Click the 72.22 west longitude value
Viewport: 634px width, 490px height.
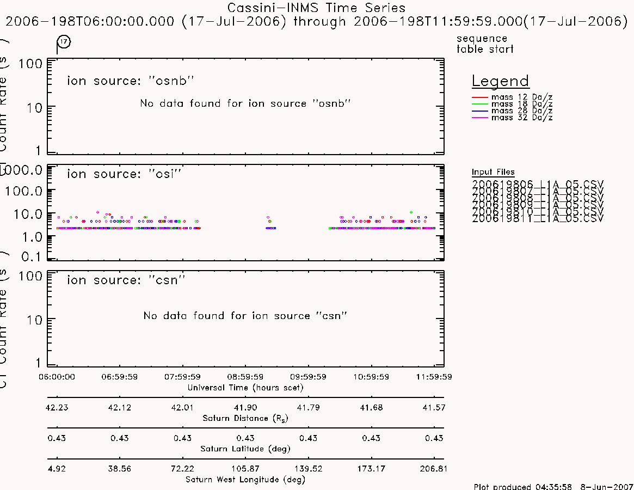point(182,469)
